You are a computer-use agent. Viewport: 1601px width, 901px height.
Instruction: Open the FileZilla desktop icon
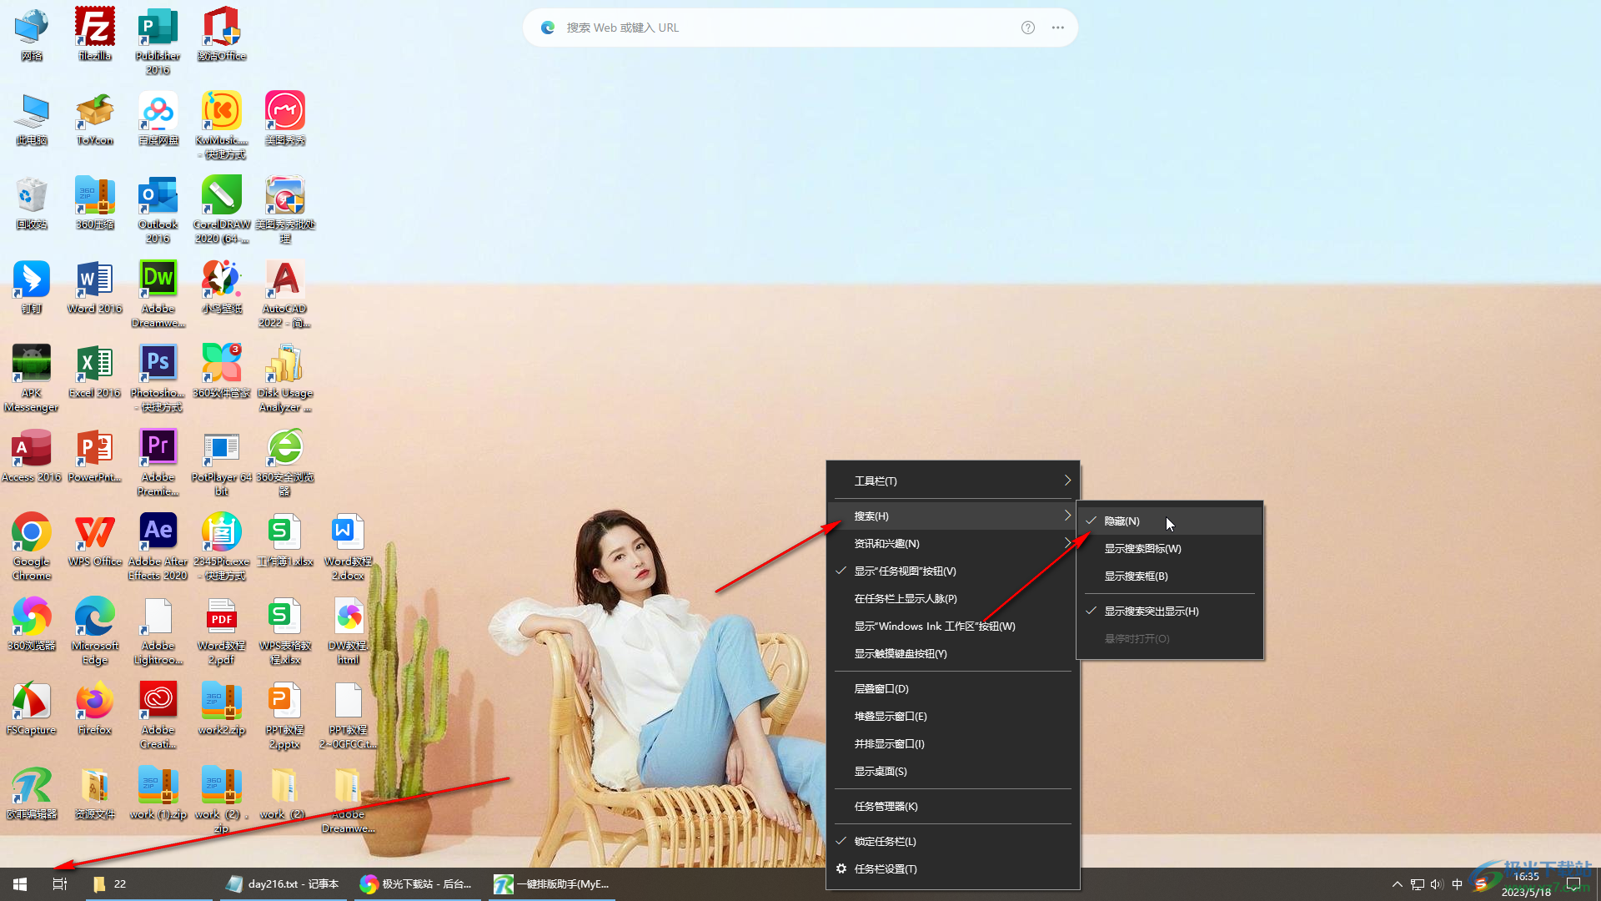pyautogui.click(x=95, y=33)
